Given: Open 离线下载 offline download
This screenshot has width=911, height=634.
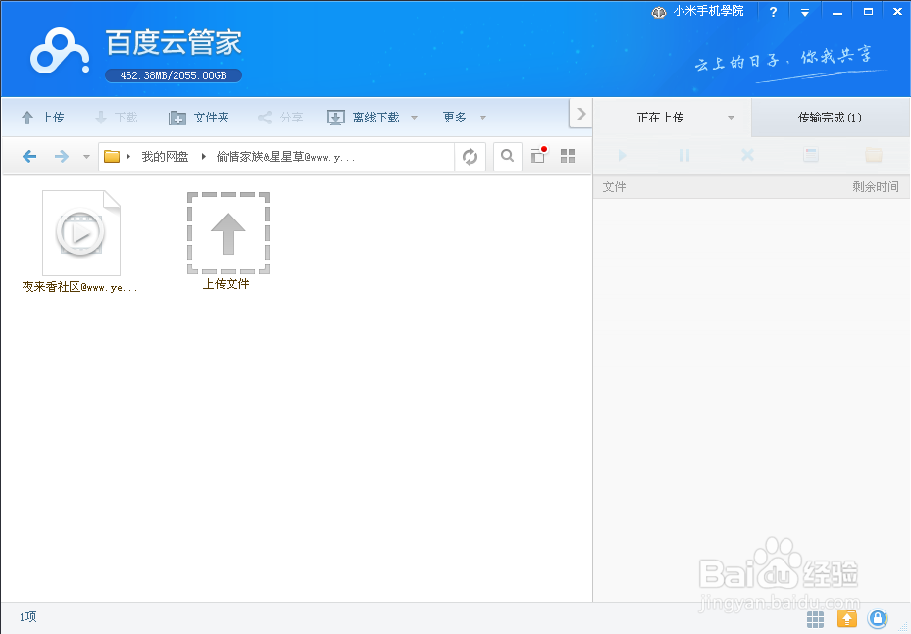Looking at the screenshot, I should 363,118.
